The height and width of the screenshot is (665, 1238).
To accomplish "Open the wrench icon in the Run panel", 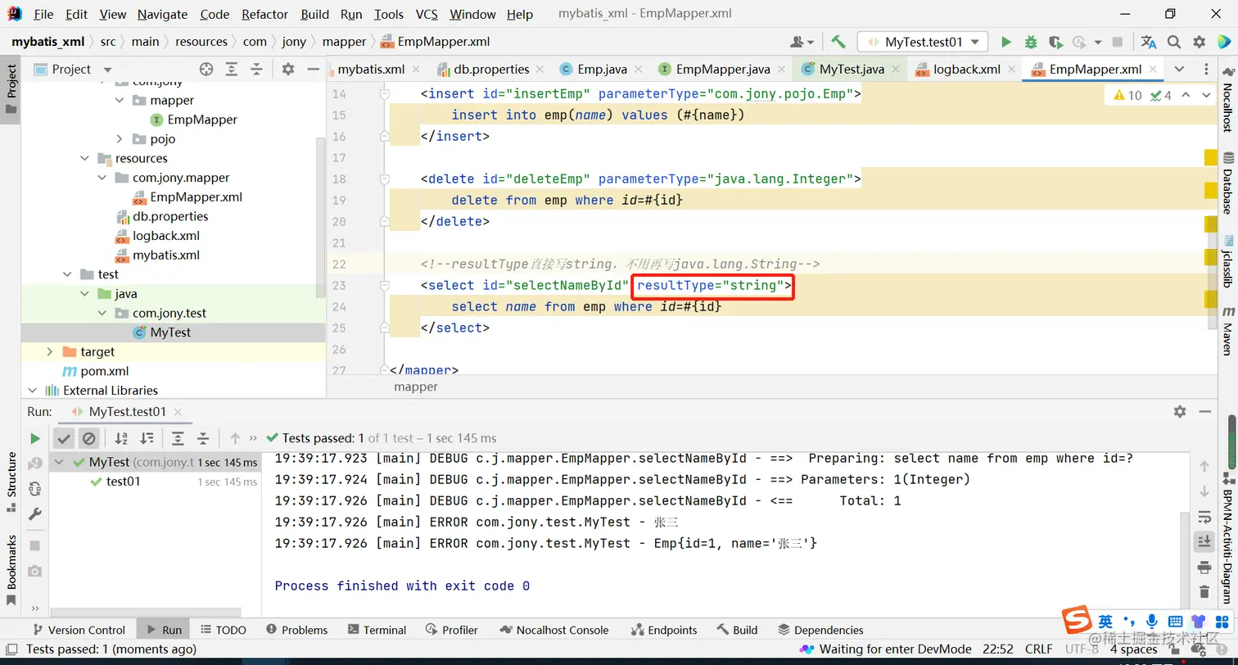I will coord(34,514).
